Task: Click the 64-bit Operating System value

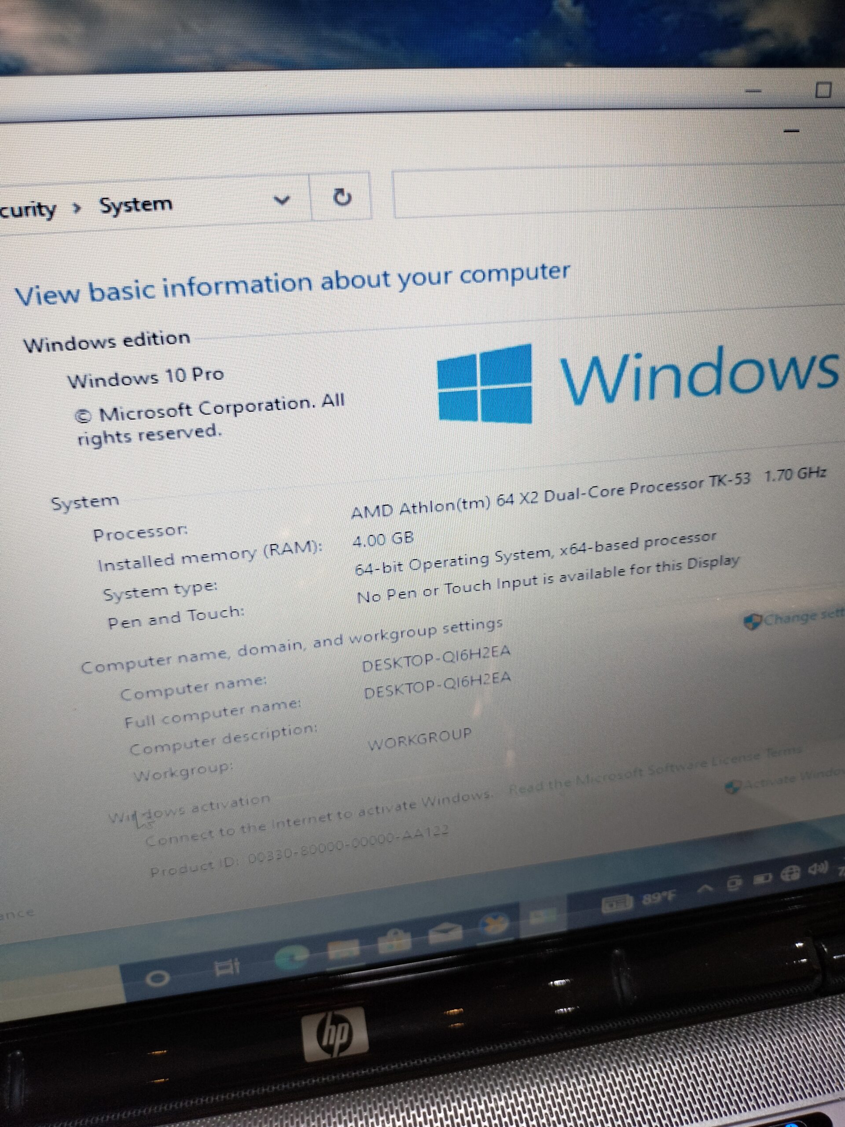Action: coord(535,554)
